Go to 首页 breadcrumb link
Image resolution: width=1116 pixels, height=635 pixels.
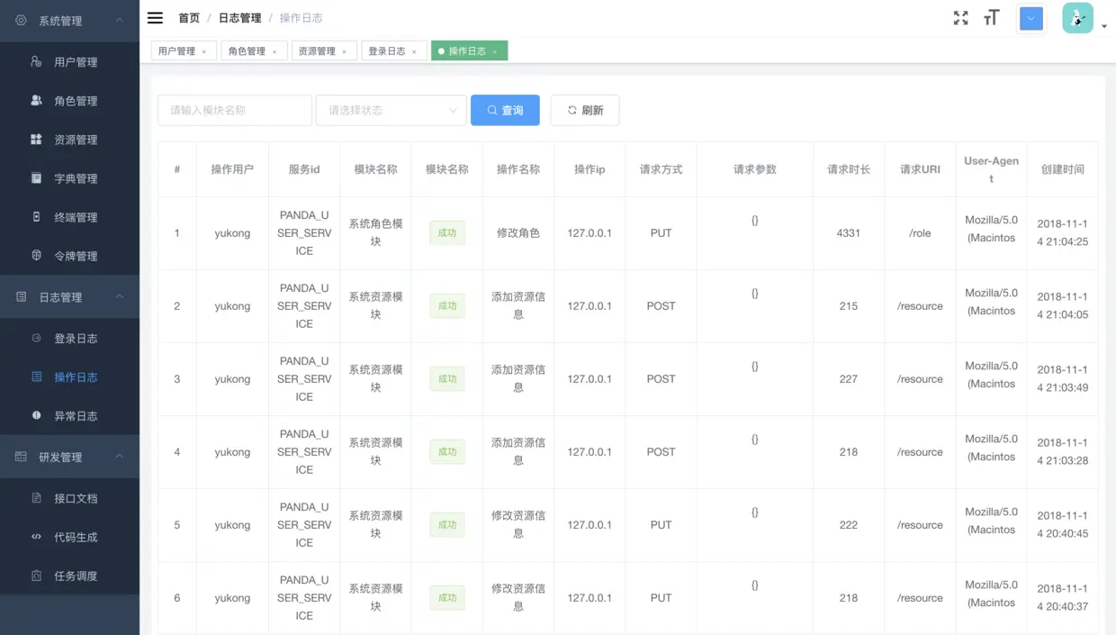tap(189, 18)
